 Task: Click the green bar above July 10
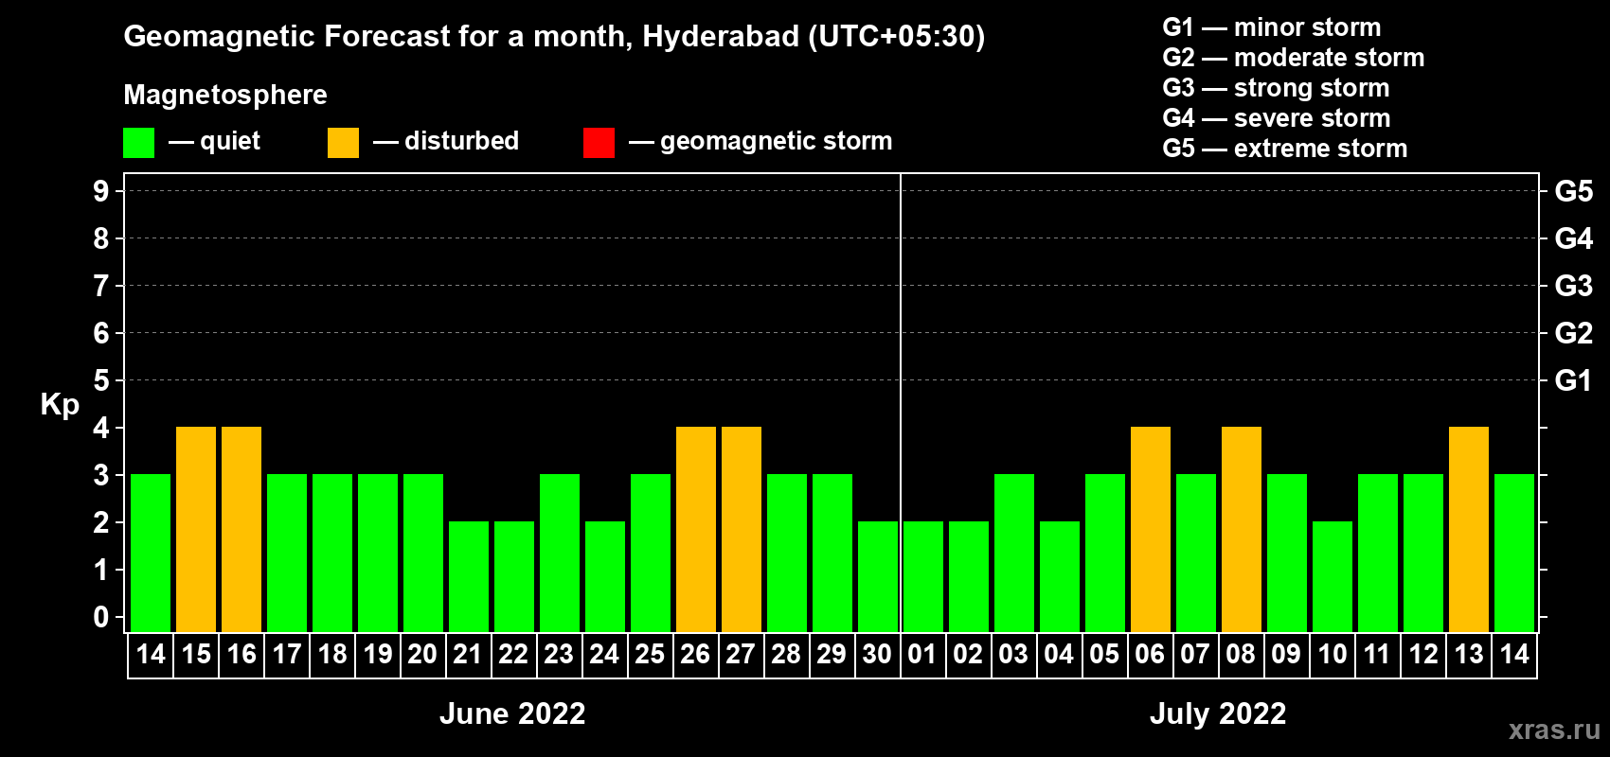1333,576
